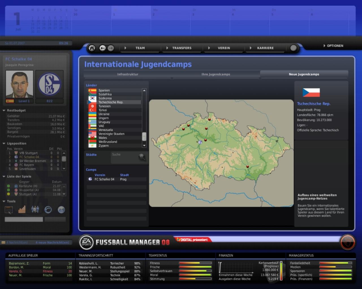362x289 pixels.
Task: Select Venezuela in the country list
Action: click(x=115, y=130)
